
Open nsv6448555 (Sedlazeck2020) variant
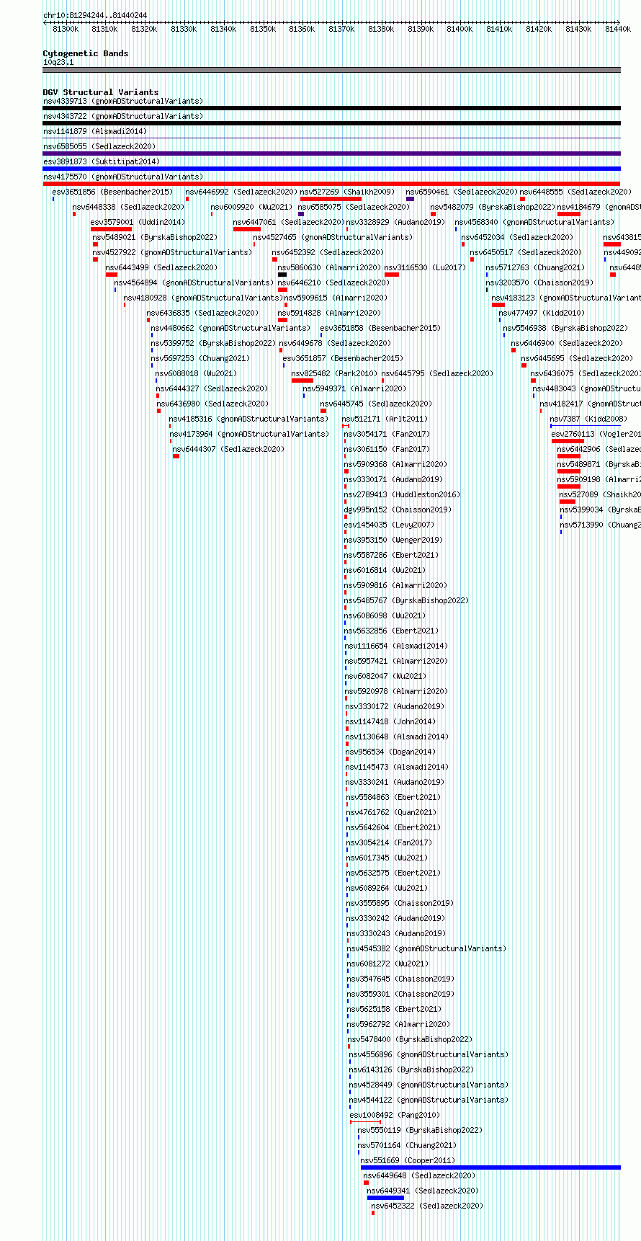point(575,192)
